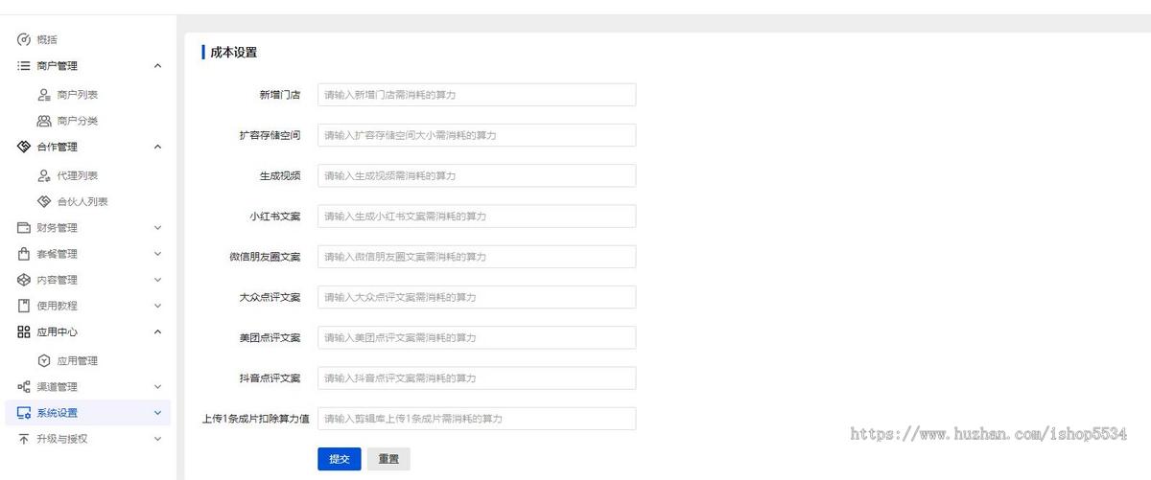Click the 套餐管理 bag icon
The width and height of the screenshot is (1151, 480).
coord(24,254)
